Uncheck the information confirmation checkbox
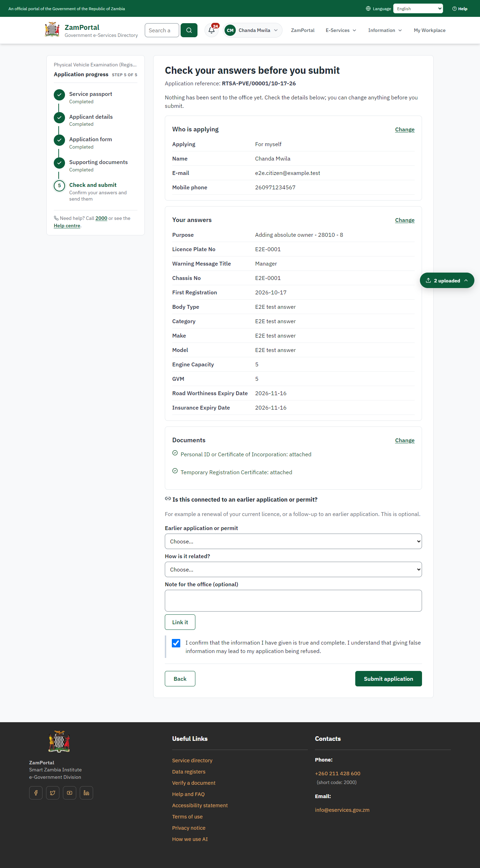Image resolution: width=480 pixels, height=868 pixels. (176, 643)
